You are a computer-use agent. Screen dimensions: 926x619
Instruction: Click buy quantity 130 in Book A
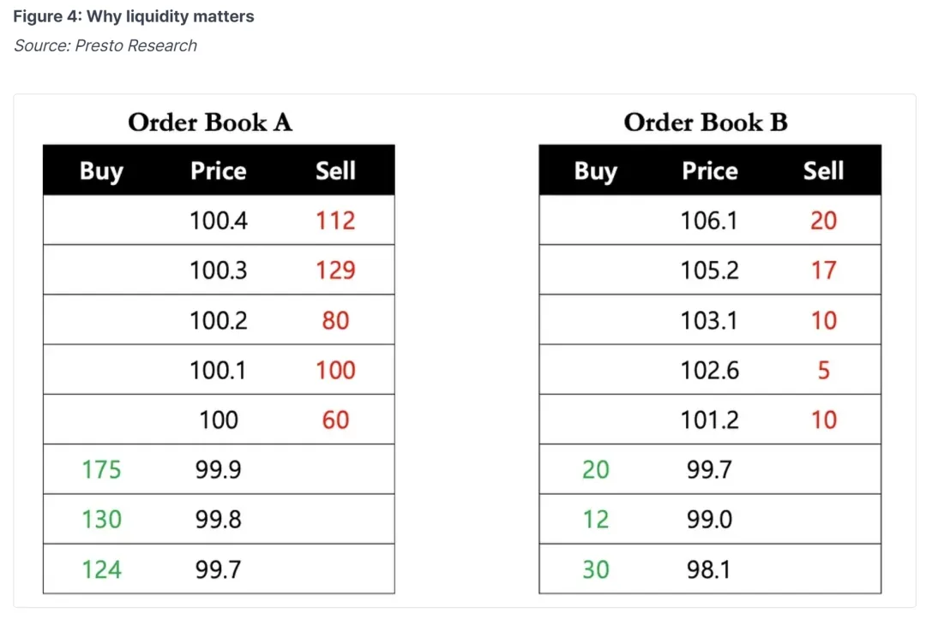[101, 520]
